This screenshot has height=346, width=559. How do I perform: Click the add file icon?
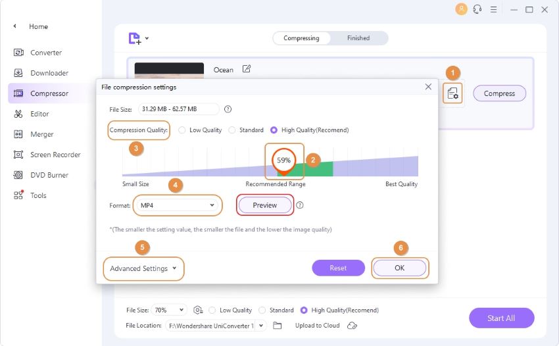(135, 38)
